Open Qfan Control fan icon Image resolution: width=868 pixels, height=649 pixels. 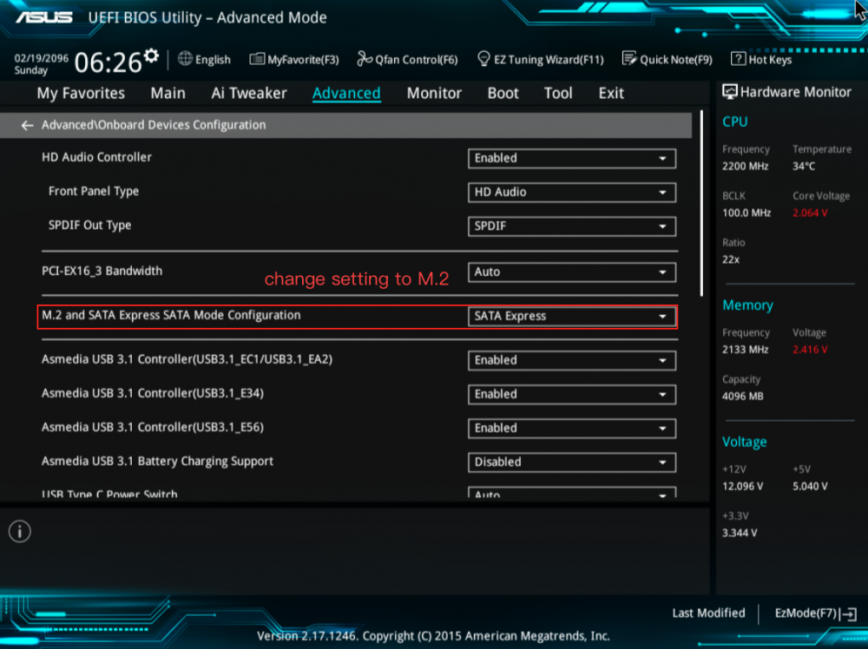(365, 59)
